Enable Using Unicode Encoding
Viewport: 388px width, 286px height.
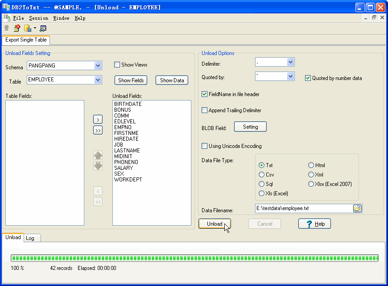(x=204, y=146)
